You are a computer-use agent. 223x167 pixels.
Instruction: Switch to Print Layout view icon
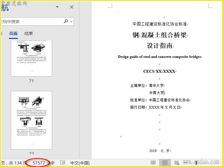[x=165, y=163]
